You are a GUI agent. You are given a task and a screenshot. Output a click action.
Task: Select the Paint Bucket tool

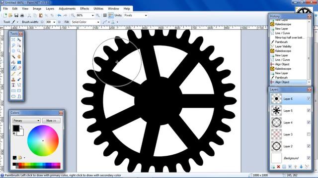[x=13, y=62]
